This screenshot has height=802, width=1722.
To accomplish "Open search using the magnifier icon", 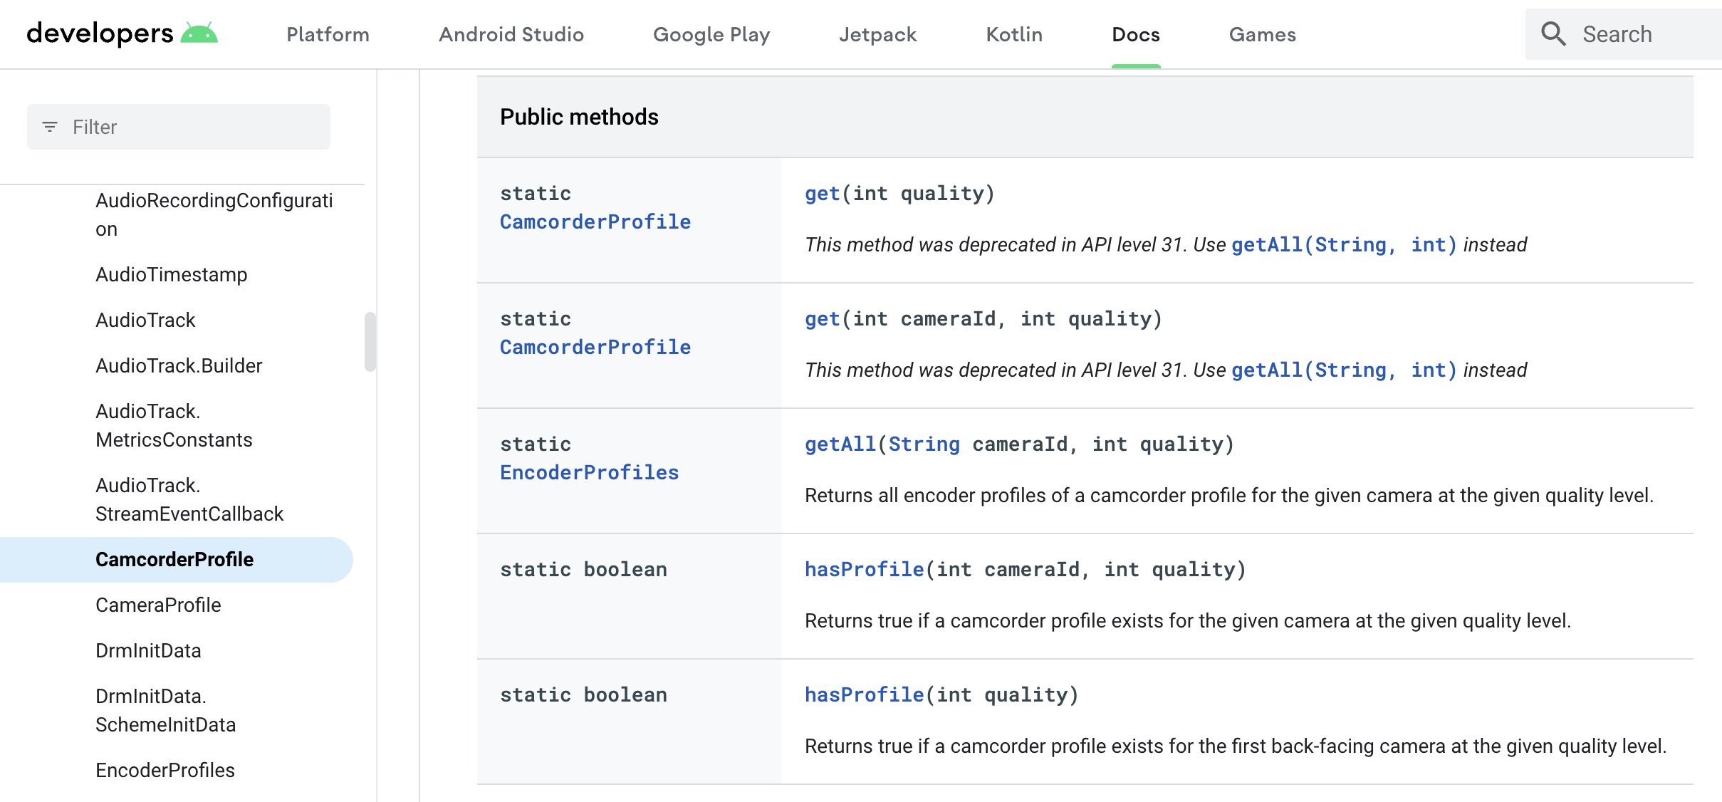I will [x=1553, y=33].
